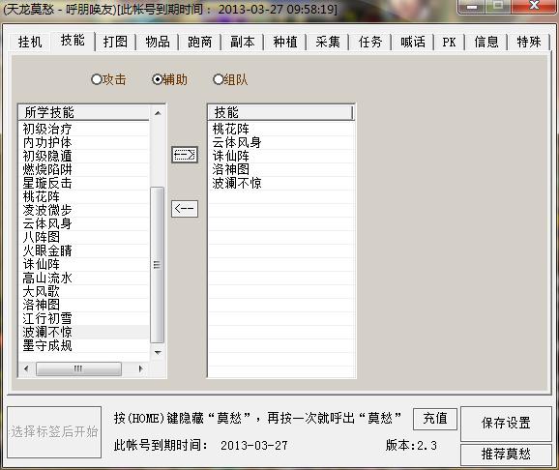This screenshot has width=559, height=470.
Task: Click 保存设置 button
Action: pos(506,423)
